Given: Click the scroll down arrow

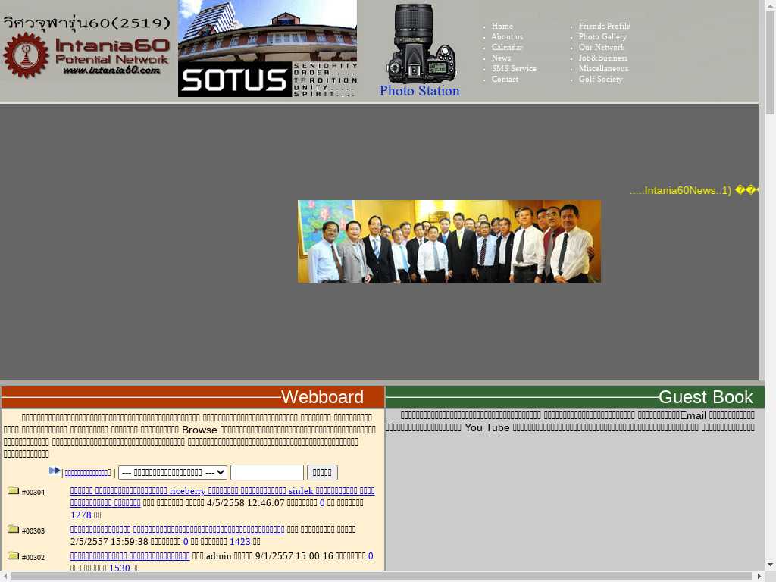Looking at the screenshot, I should (771, 565).
